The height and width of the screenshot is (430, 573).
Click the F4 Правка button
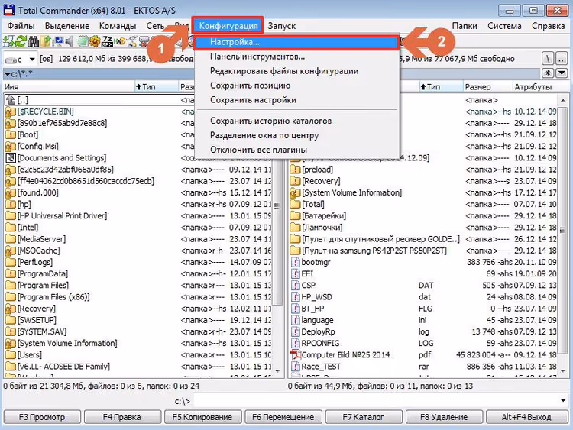(122, 417)
